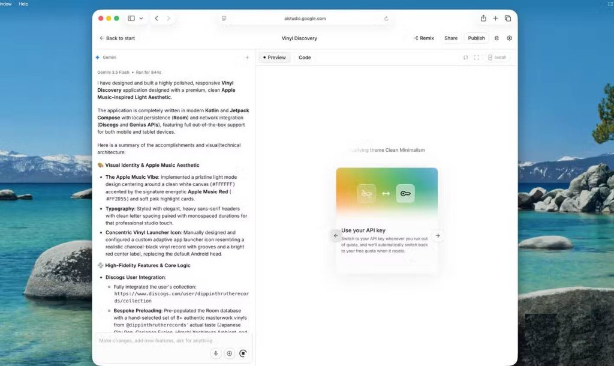614x366 pixels.
Task: Click the prompt input field
Action: 174,341
